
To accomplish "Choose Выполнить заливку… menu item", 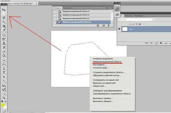I will (103, 98).
